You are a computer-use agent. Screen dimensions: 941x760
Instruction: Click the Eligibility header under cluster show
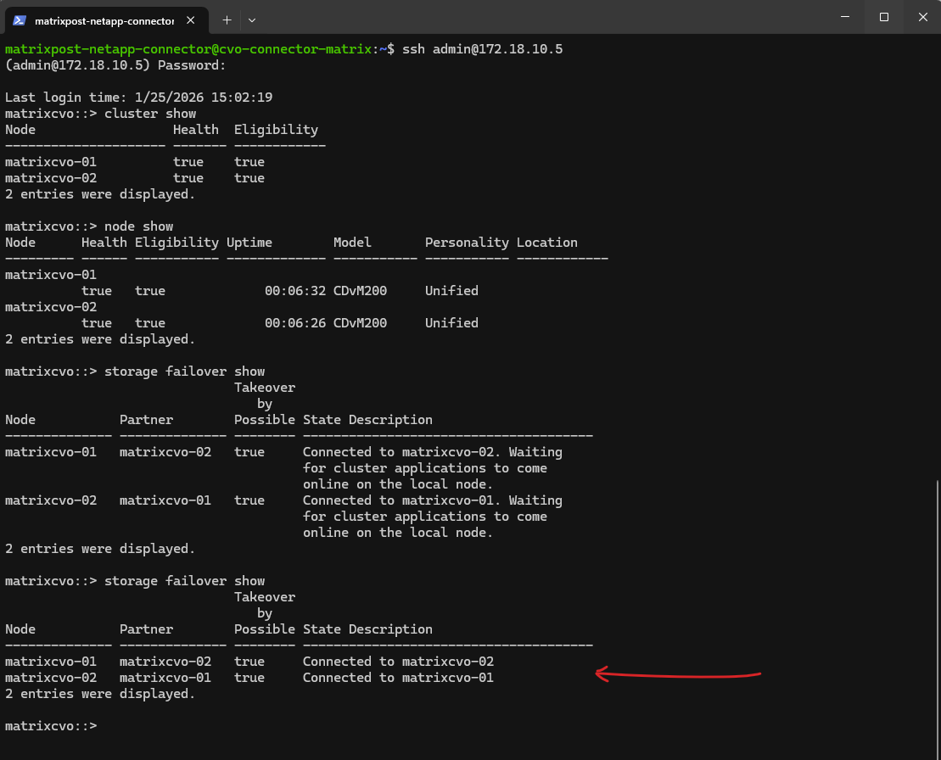click(276, 130)
